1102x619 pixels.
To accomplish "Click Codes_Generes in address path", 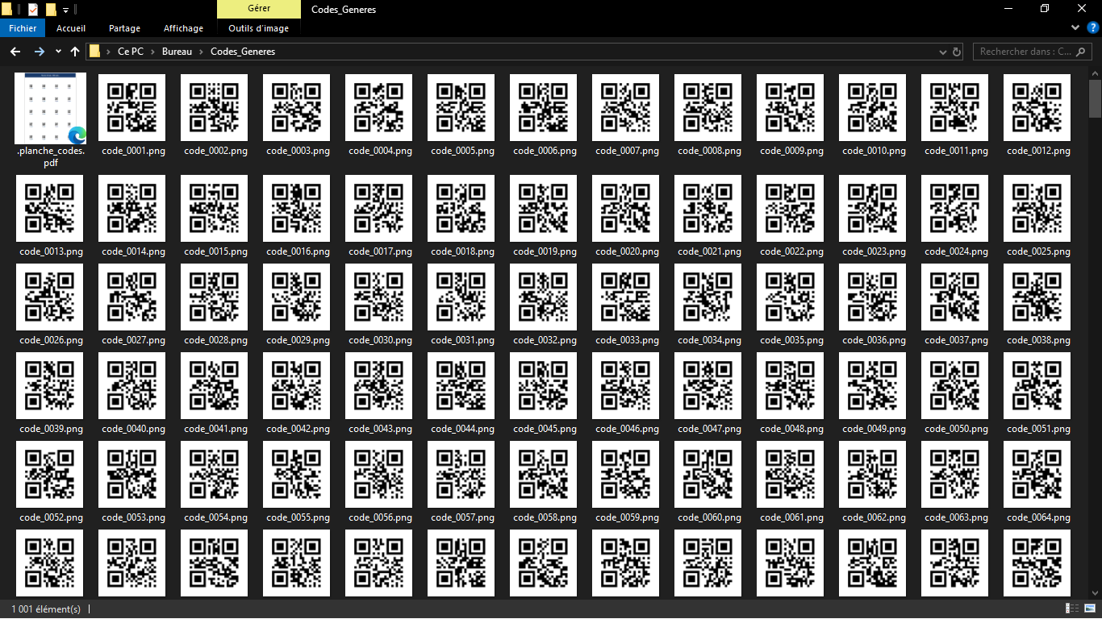I will [243, 52].
